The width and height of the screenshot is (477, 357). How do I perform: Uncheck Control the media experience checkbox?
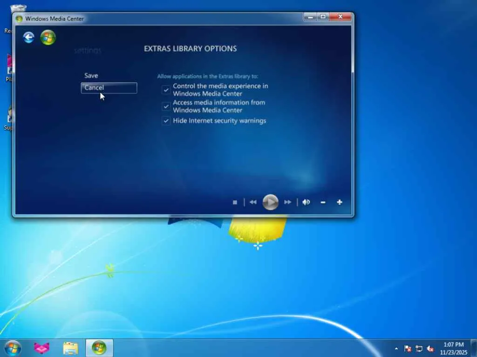[x=166, y=90]
